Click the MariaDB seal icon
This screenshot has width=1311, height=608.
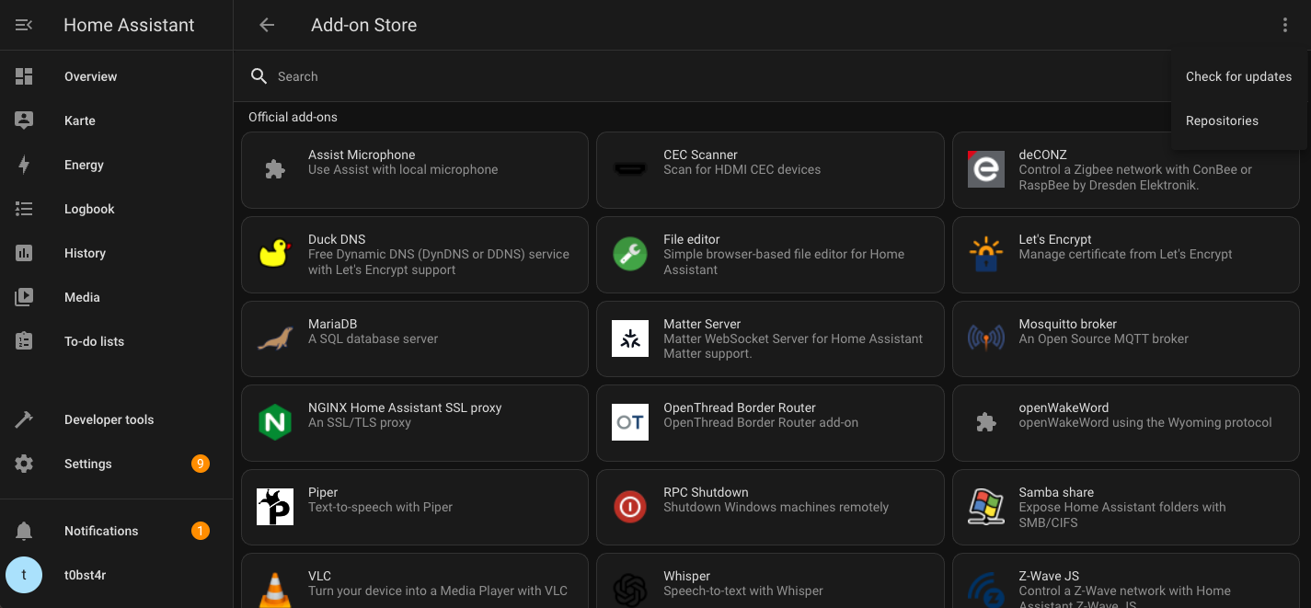pyautogui.click(x=275, y=338)
